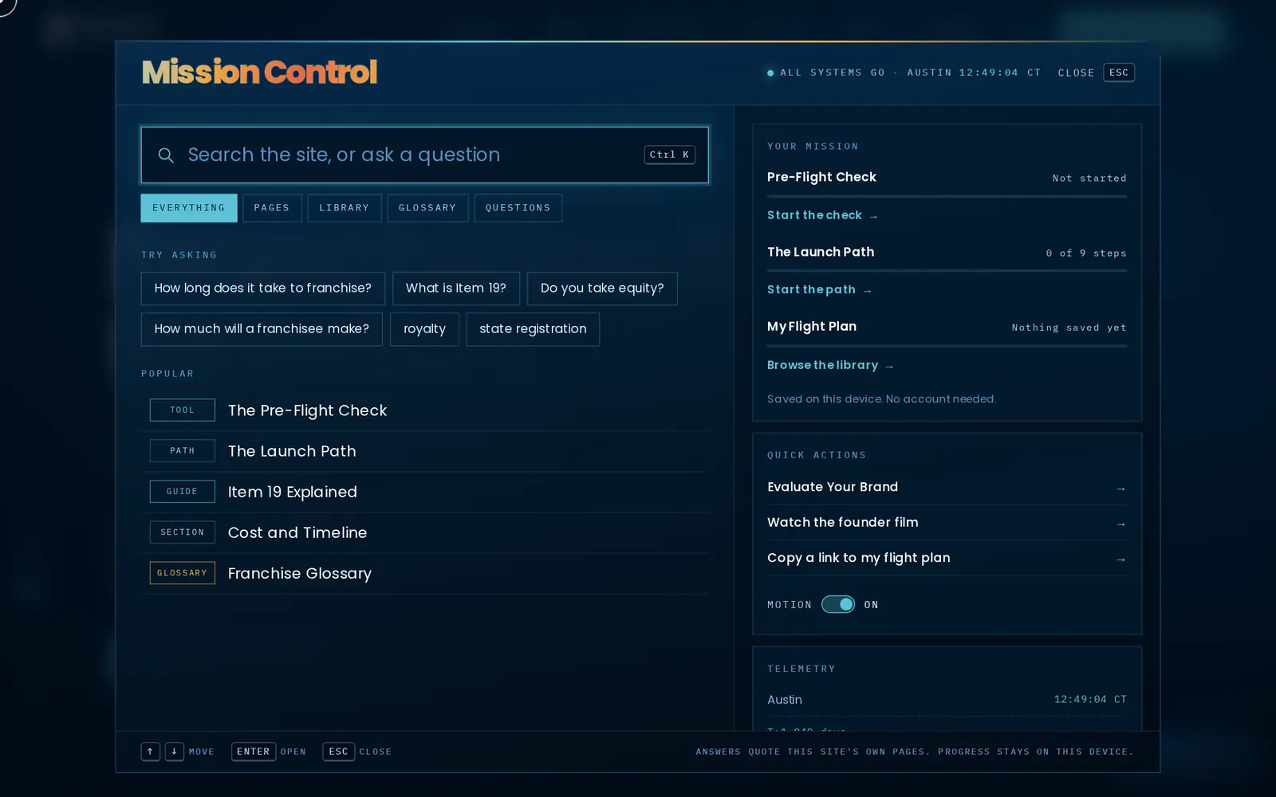Open Item 19 Explained result

pyautogui.click(x=425, y=492)
